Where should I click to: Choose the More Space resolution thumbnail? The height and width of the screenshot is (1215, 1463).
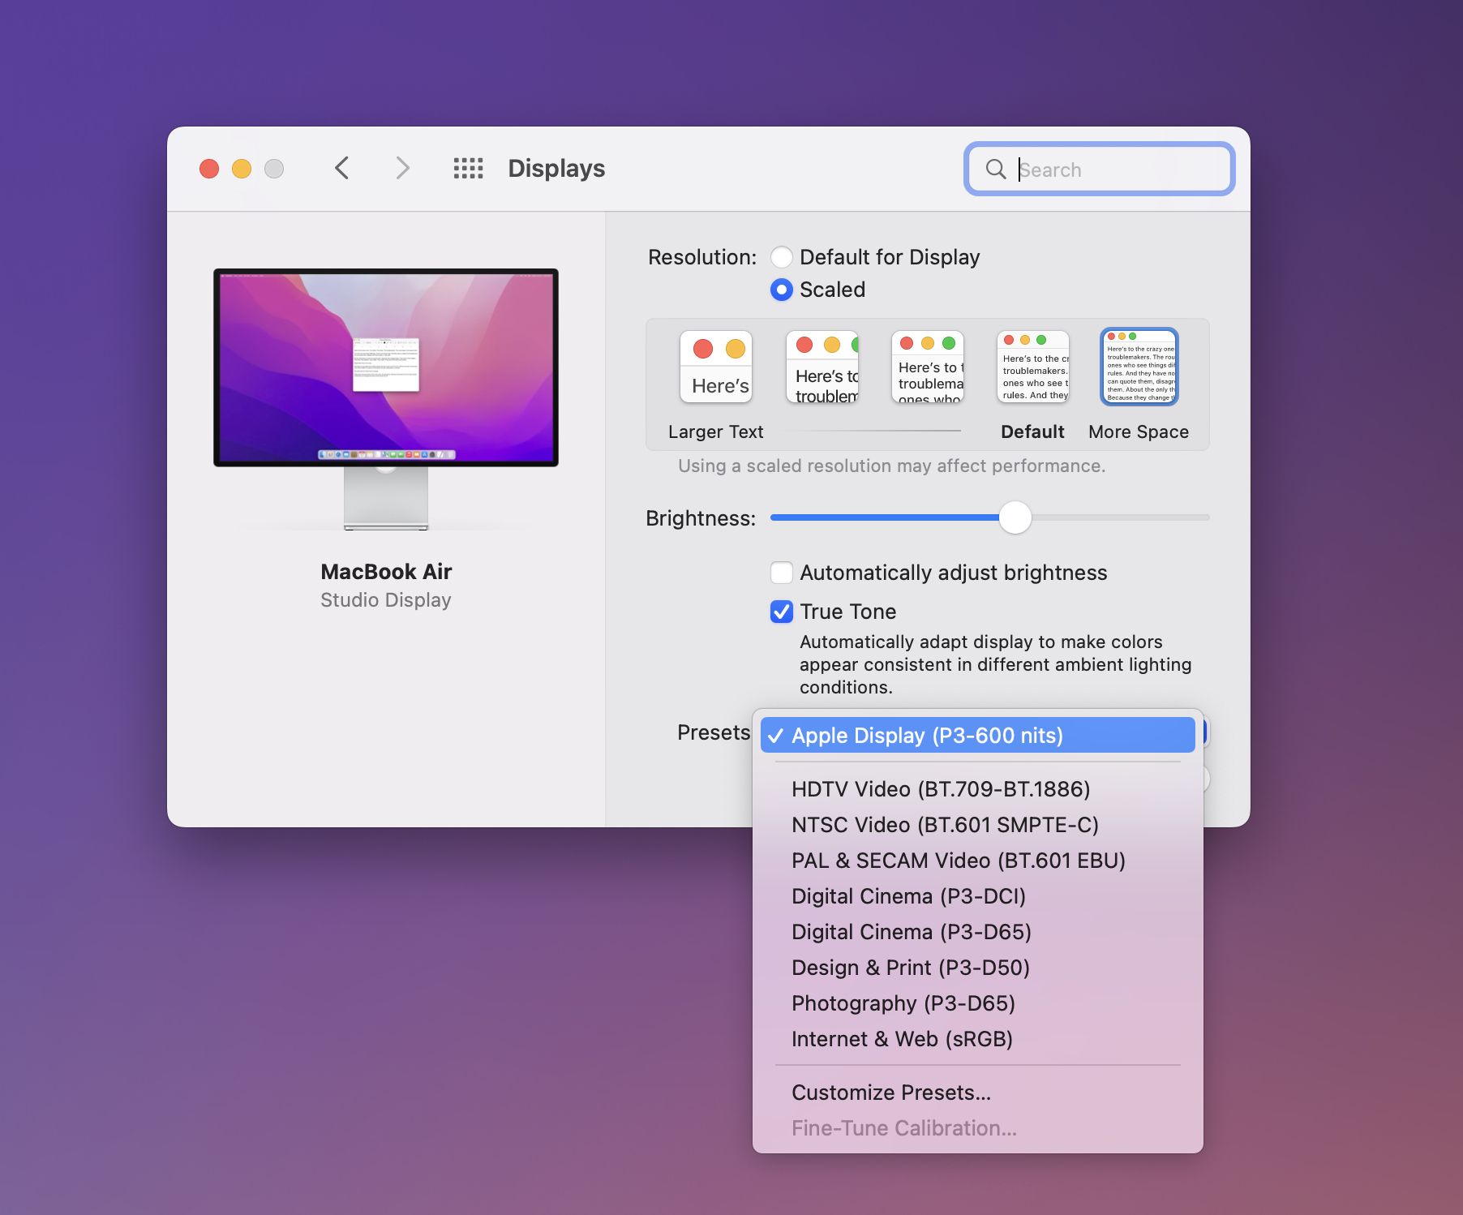click(1139, 367)
